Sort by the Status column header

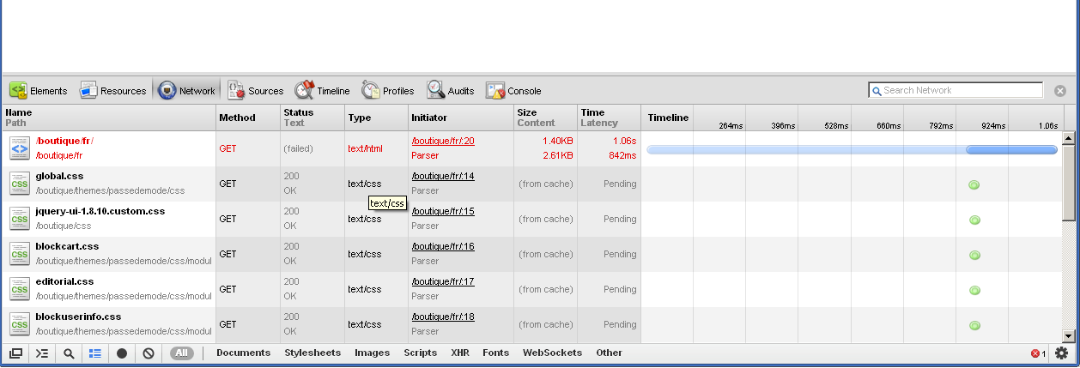(312, 118)
